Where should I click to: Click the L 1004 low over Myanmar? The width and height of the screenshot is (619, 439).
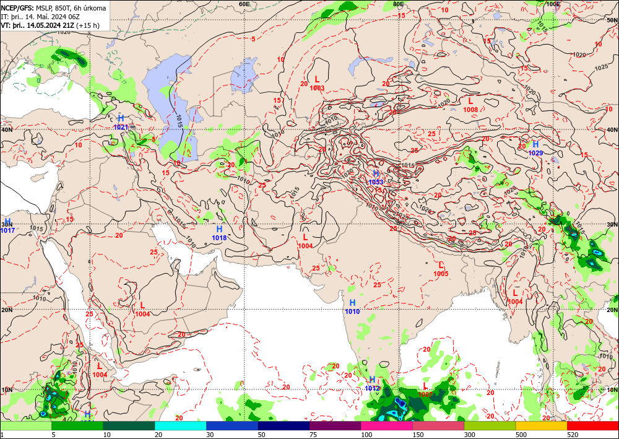[515, 297]
